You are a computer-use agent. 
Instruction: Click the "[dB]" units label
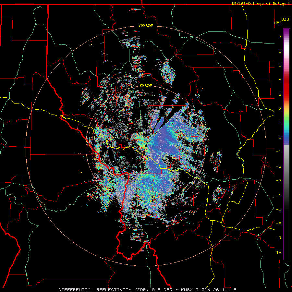tap(277, 22)
